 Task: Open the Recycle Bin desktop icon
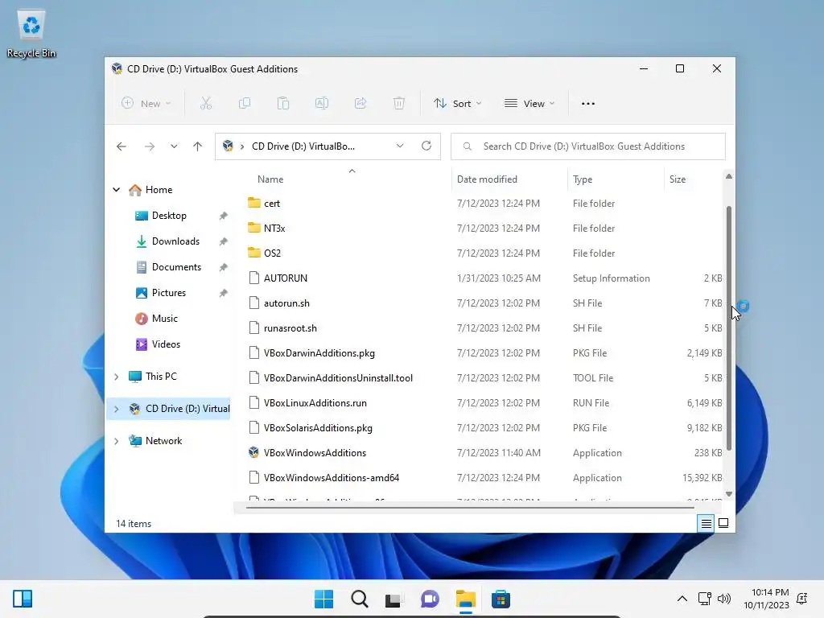click(x=31, y=33)
